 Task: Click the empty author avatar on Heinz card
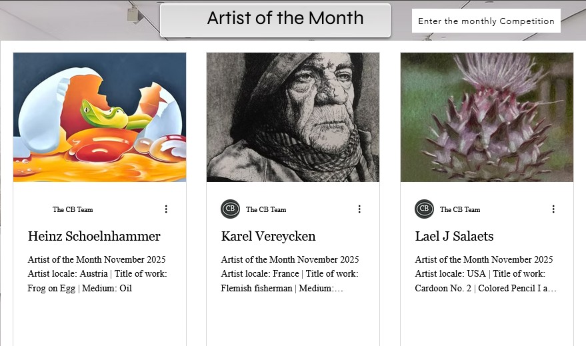pos(37,209)
